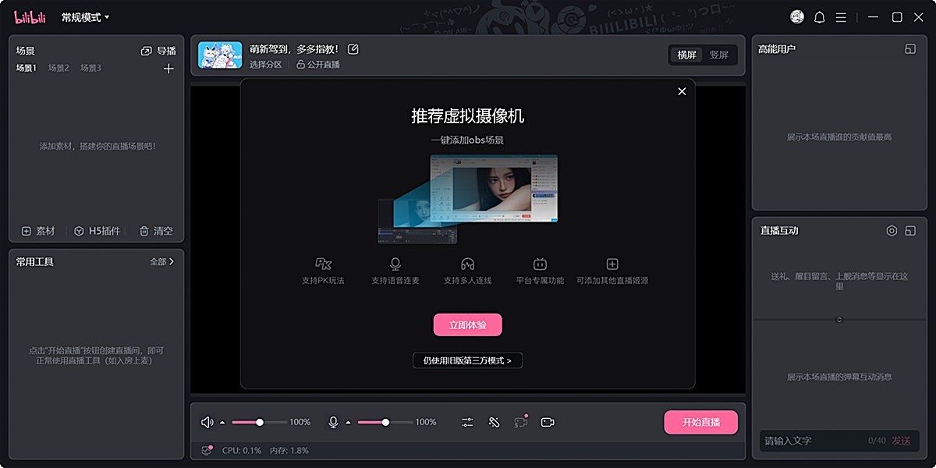Expand 全部 in 常用工具 panel

pos(161,262)
